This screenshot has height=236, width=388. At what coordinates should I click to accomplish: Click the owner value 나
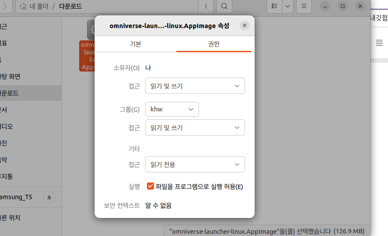coord(148,68)
